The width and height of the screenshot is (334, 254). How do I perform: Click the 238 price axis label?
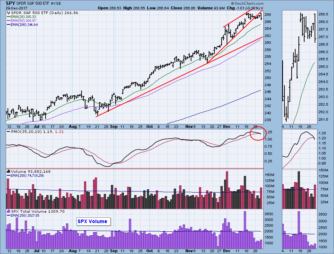tap(268, 120)
